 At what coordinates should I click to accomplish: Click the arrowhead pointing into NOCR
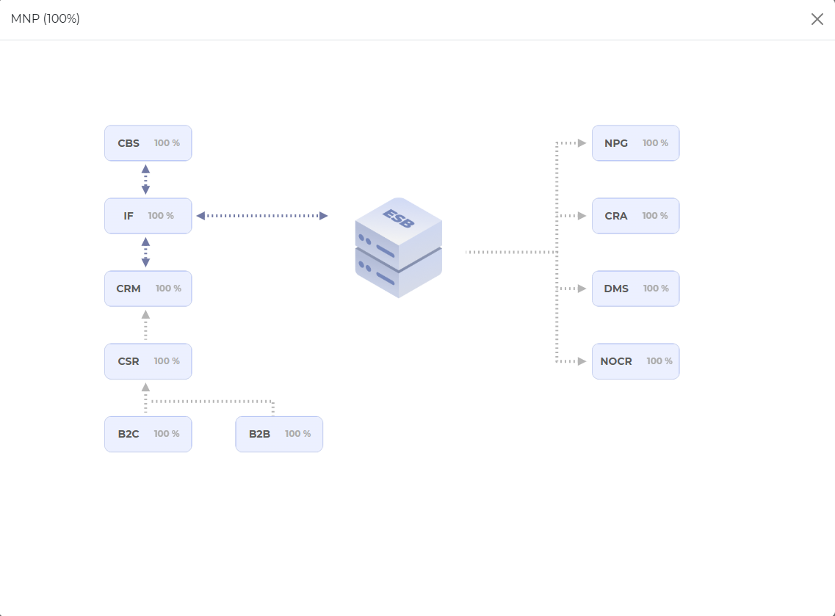(x=582, y=361)
